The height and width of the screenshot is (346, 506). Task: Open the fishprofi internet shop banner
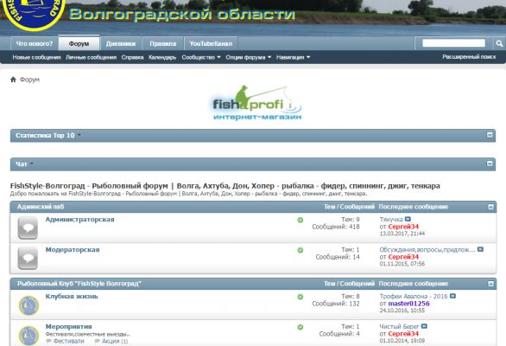pyautogui.click(x=257, y=103)
